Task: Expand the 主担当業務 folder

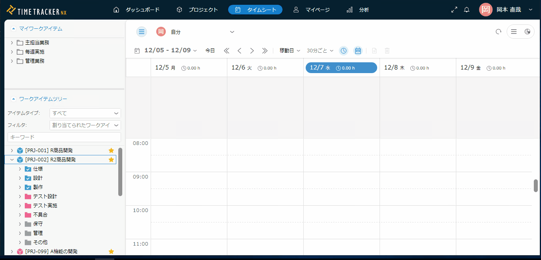Action: (12, 43)
